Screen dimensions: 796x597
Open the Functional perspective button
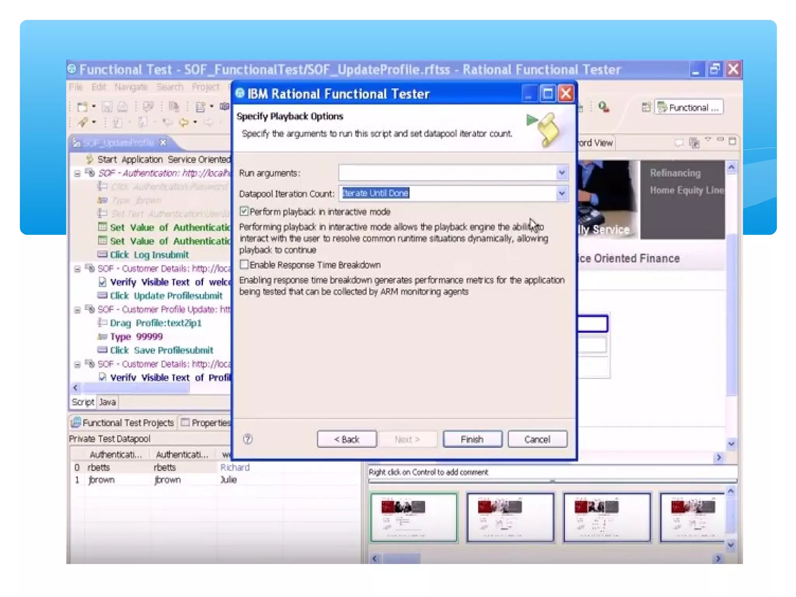[689, 107]
